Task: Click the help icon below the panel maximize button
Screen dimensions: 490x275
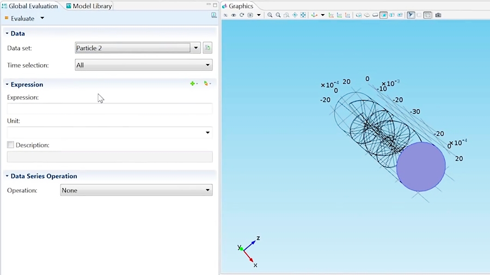Action: tap(214, 15)
